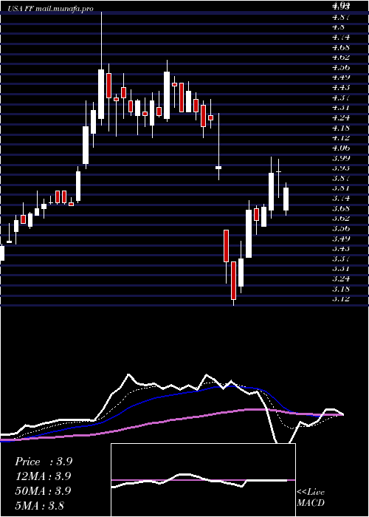Select the 3.31 price axis label
This screenshot has height=517, width=369.
[x=341, y=269]
